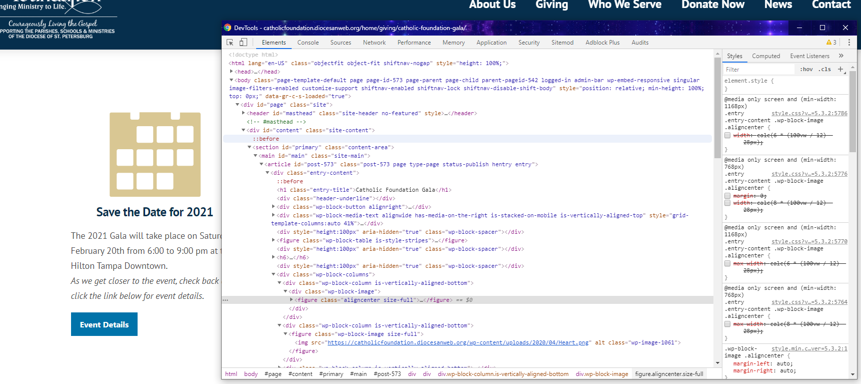This screenshot has width=861, height=384.
Task: Click the Event Details button
Action: click(104, 324)
